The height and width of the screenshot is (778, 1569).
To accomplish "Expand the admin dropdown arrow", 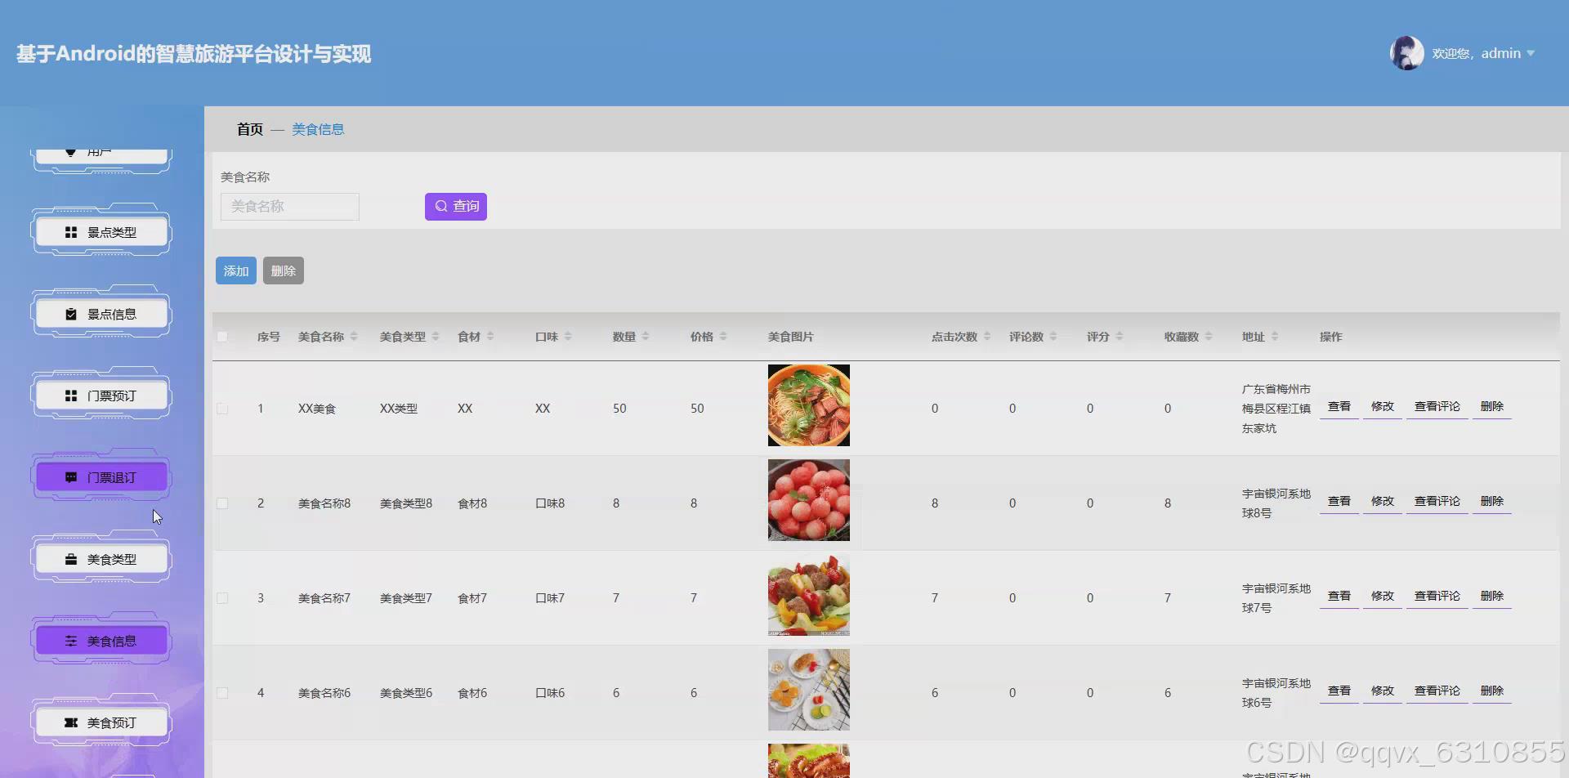I will [x=1531, y=54].
